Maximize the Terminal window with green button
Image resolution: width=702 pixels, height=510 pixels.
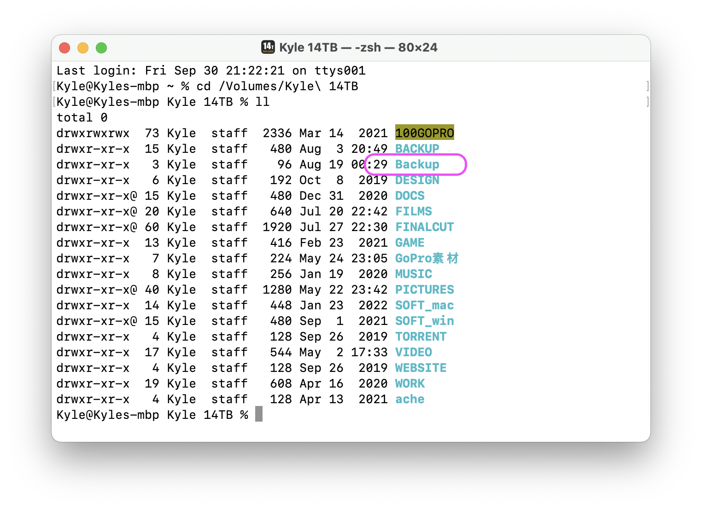point(101,48)
